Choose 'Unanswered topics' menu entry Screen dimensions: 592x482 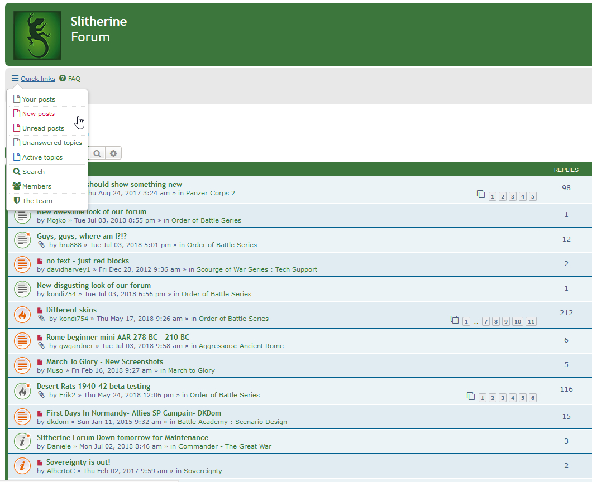[52, 143]
